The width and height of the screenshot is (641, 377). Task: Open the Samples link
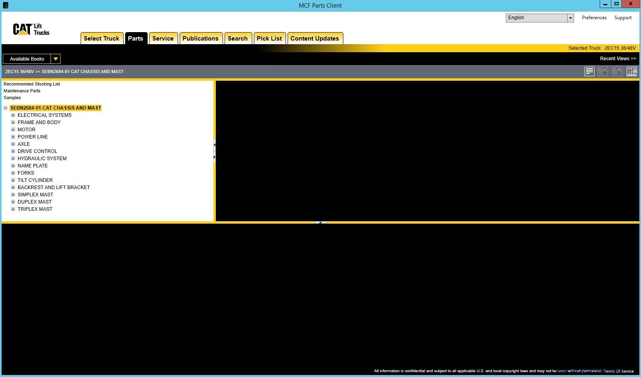12,98
